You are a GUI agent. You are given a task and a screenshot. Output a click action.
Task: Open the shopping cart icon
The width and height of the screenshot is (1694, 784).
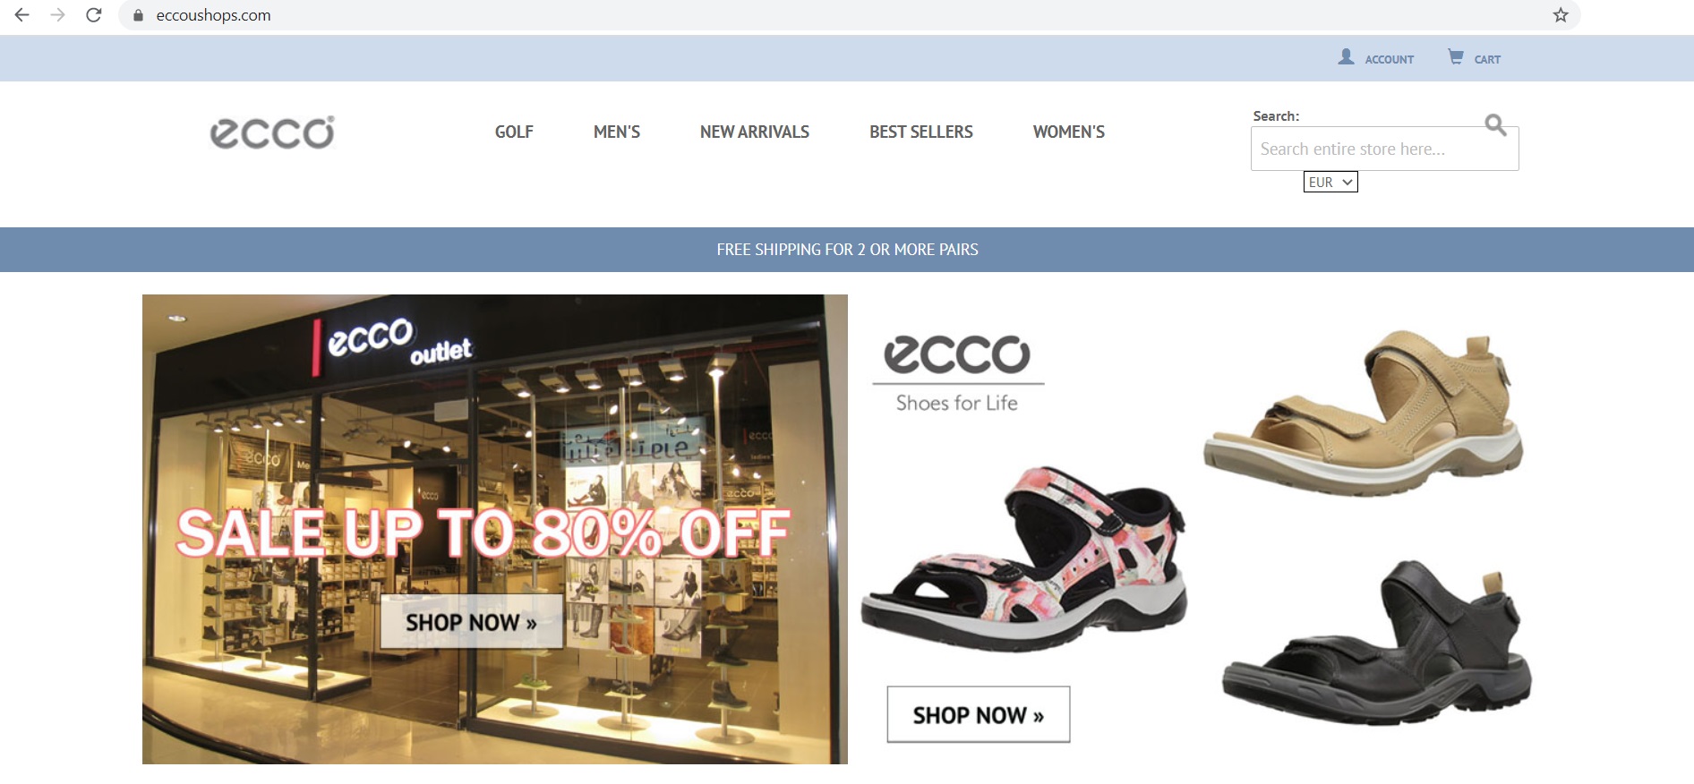(x=1456, y=57)
